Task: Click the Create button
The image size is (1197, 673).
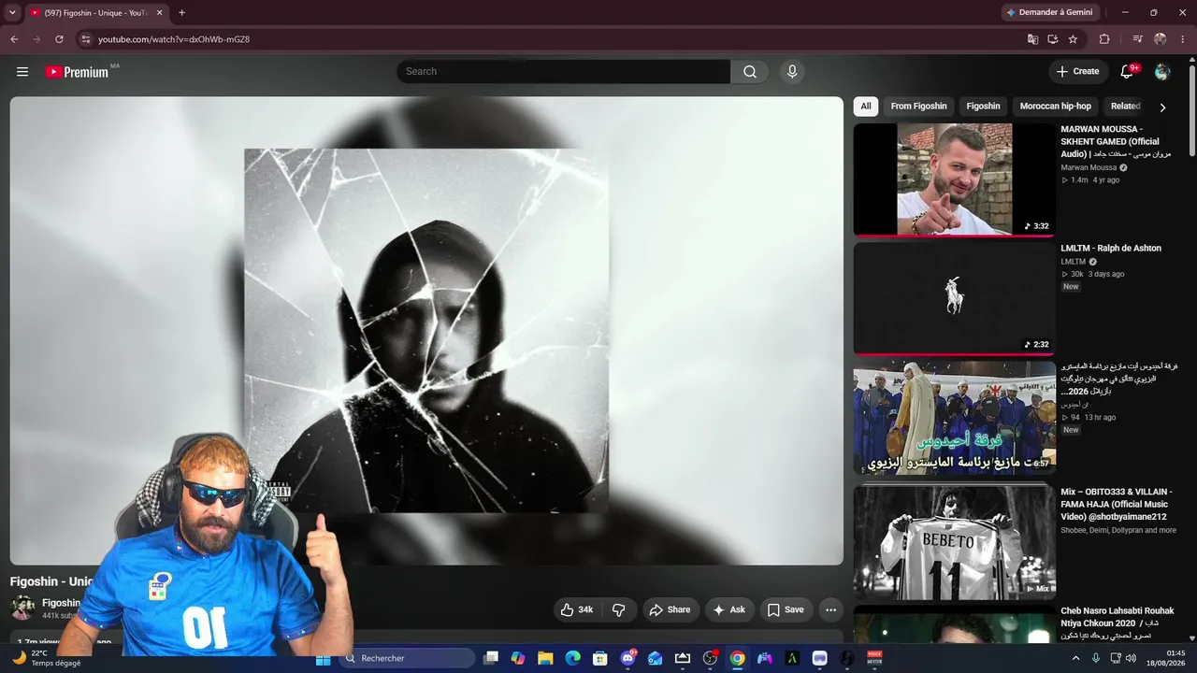Action: tap(1078, 71)
